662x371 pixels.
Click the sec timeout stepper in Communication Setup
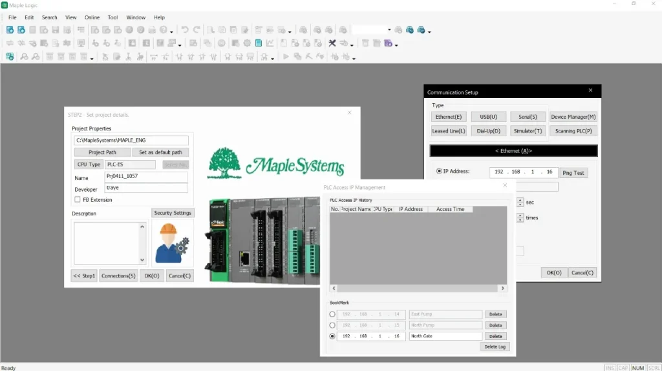click(x=520, y=202)
